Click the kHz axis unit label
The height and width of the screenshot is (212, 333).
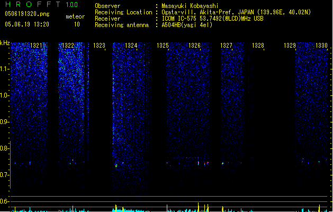click(5, 43)
